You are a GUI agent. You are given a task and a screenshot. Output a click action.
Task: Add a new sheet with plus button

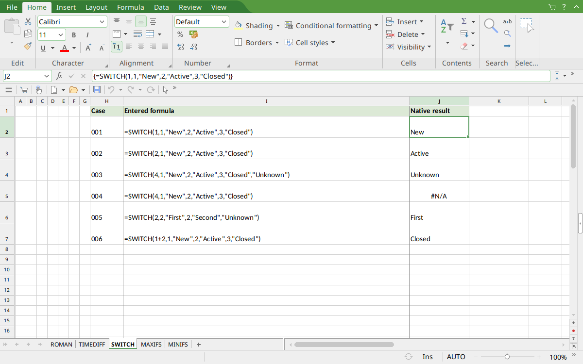[198, 344]
